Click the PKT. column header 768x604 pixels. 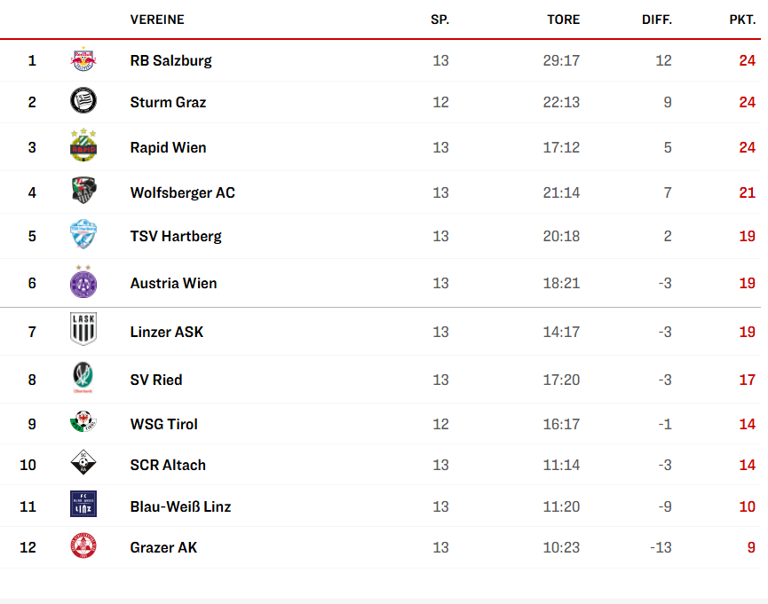pyautogui.click(x=742, y=20)
